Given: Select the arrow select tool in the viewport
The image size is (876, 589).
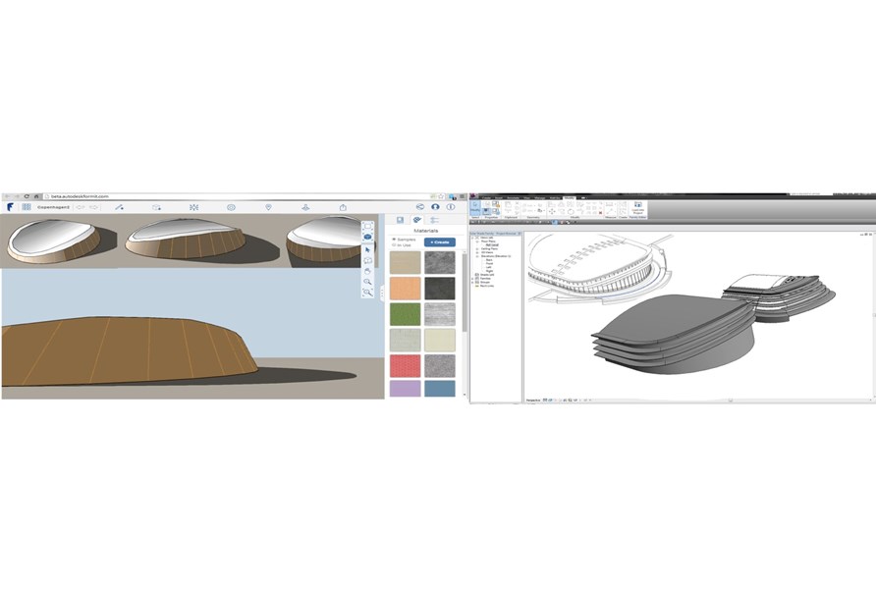Looking at the screenshot, I should tap(367, 250).
